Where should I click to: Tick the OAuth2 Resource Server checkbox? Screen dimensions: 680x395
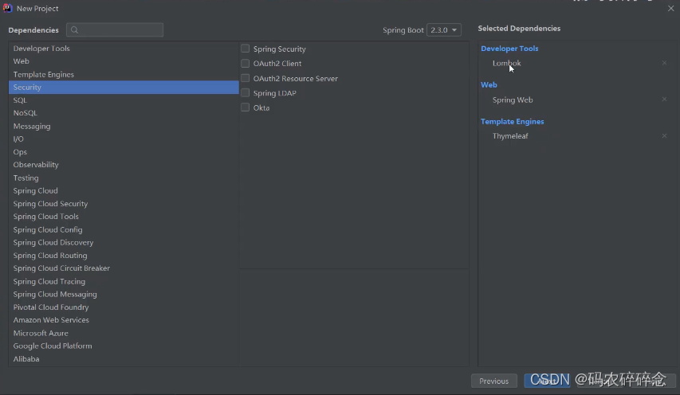(x=245, y=78)
